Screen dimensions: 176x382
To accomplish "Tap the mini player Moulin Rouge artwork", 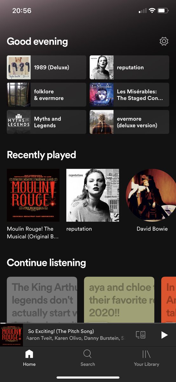I will 12,335.
